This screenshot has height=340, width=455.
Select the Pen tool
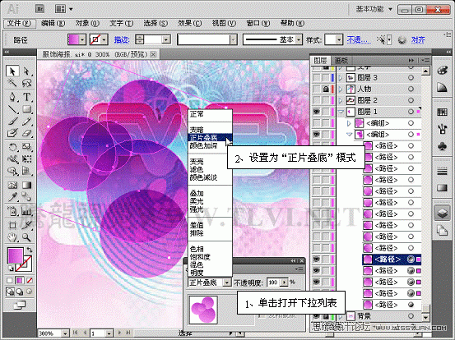(12, 97)
